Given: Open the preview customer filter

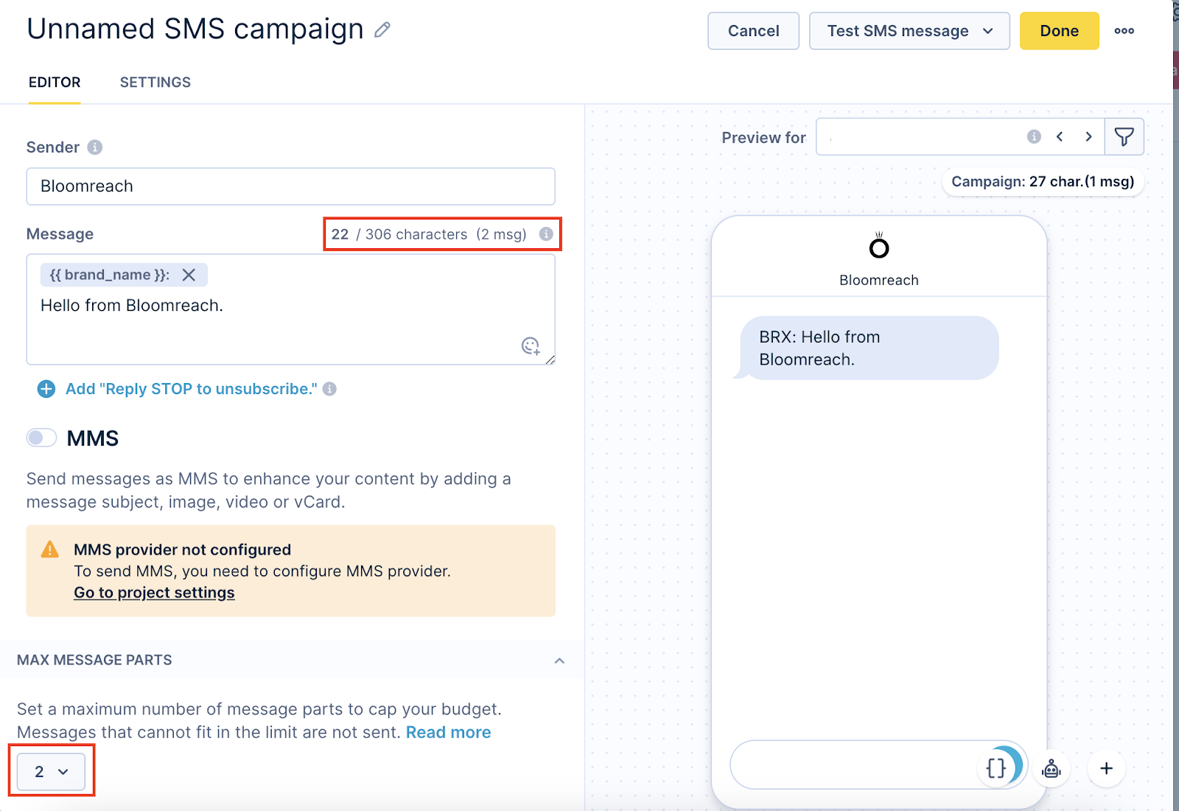Looking at the screenshot, I should click(x=1123, y=136).
